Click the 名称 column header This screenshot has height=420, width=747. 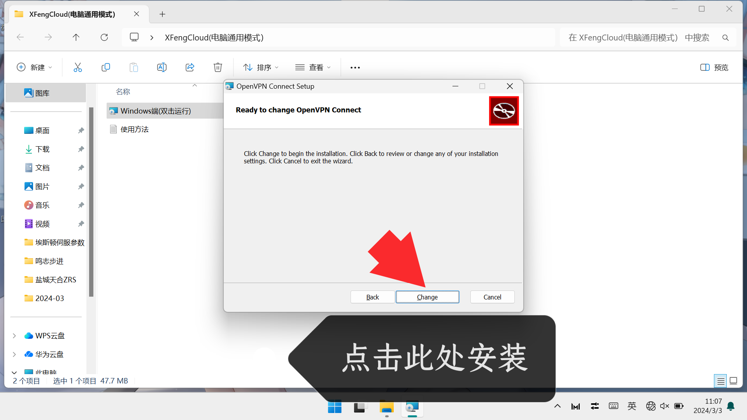pyautogui.click(x=123, y=92)
